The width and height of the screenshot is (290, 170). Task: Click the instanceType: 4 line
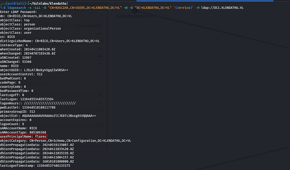coord(14,45)
